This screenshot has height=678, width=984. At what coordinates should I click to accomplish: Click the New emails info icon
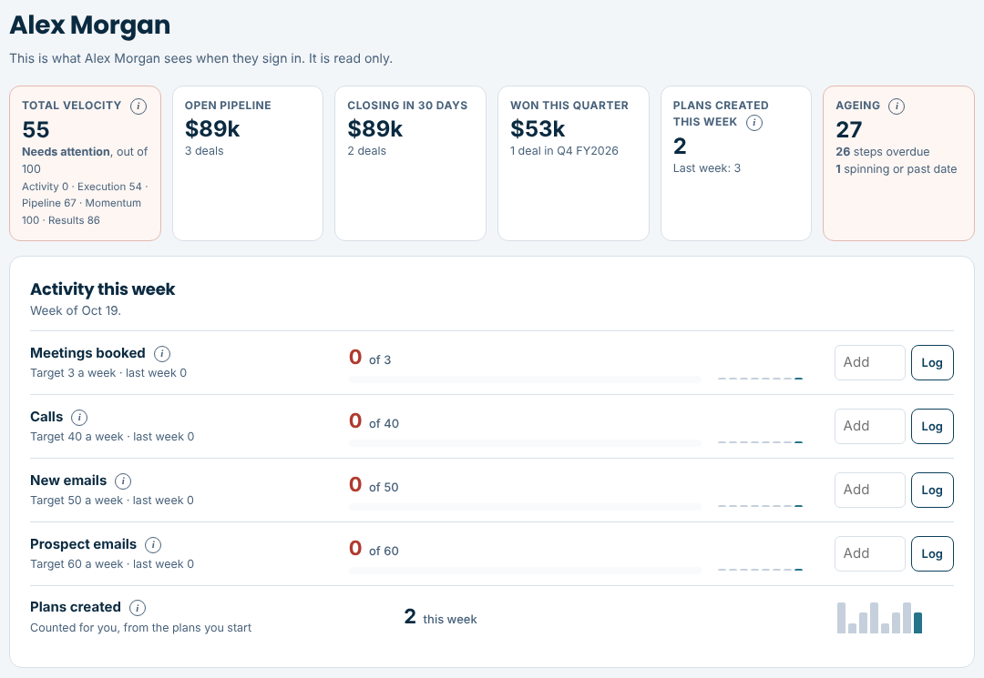[123, 481]
